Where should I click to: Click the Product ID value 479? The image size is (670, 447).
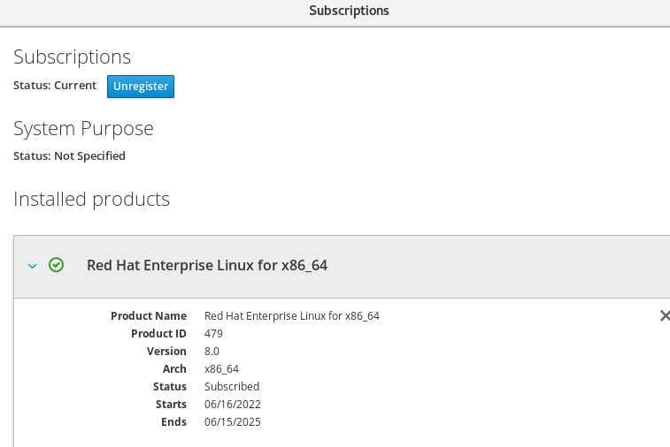(213, 334)
